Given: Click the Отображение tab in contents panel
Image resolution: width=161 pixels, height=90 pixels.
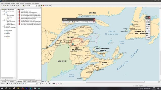Looking at the screenshot, I should tap(8, 80).
